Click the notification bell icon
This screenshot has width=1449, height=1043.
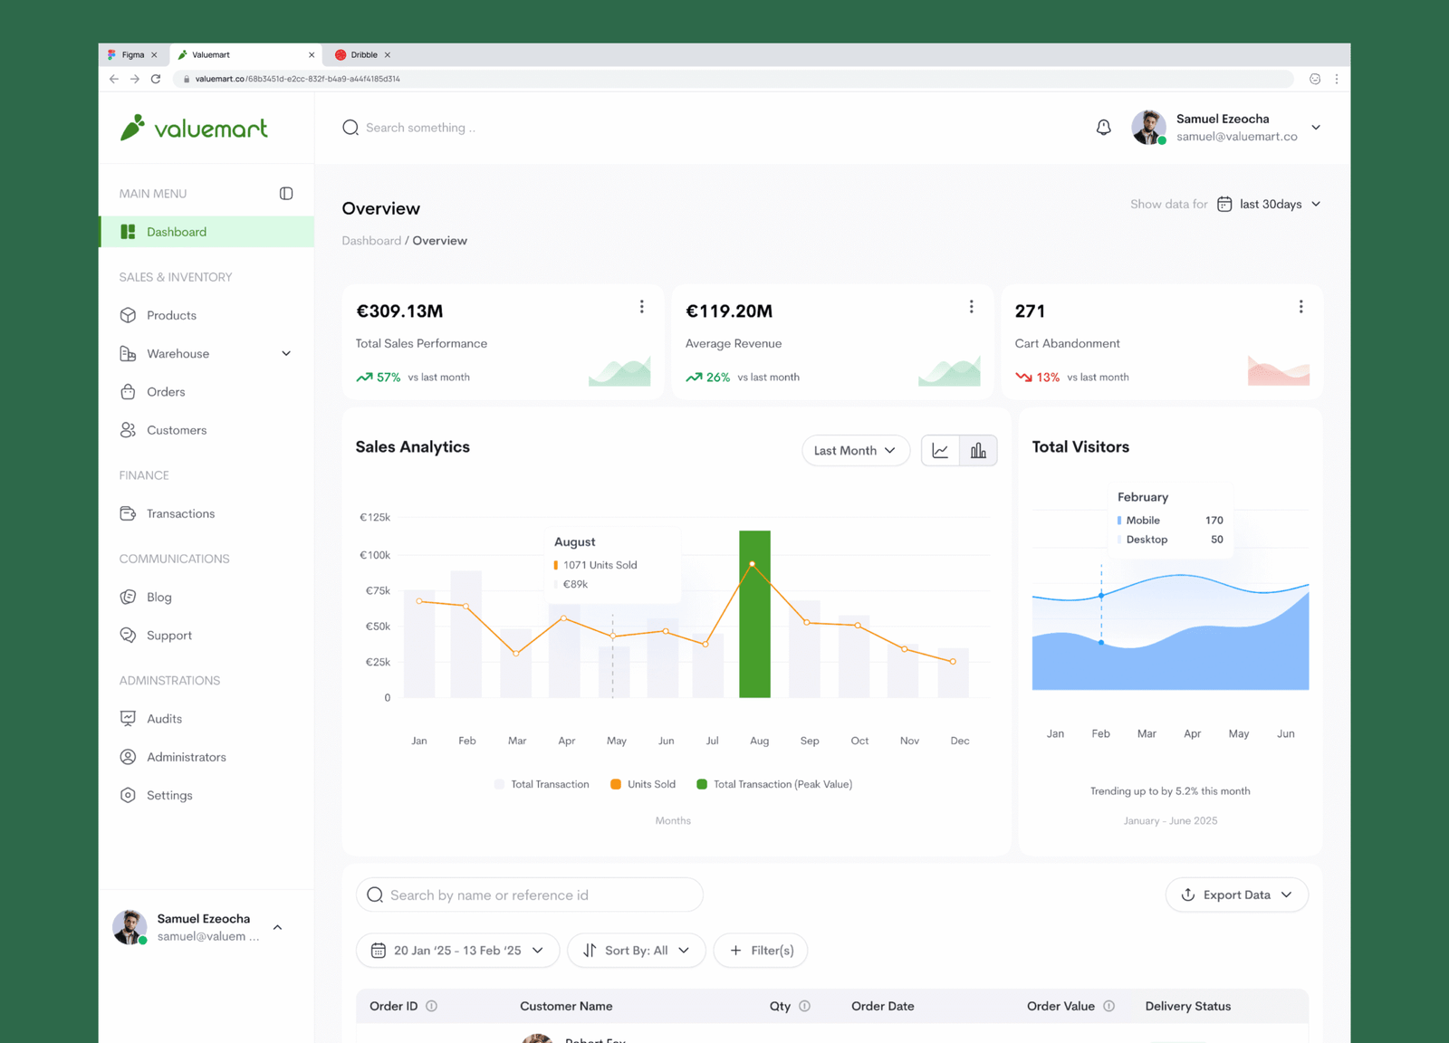(x=1103, y=128)
